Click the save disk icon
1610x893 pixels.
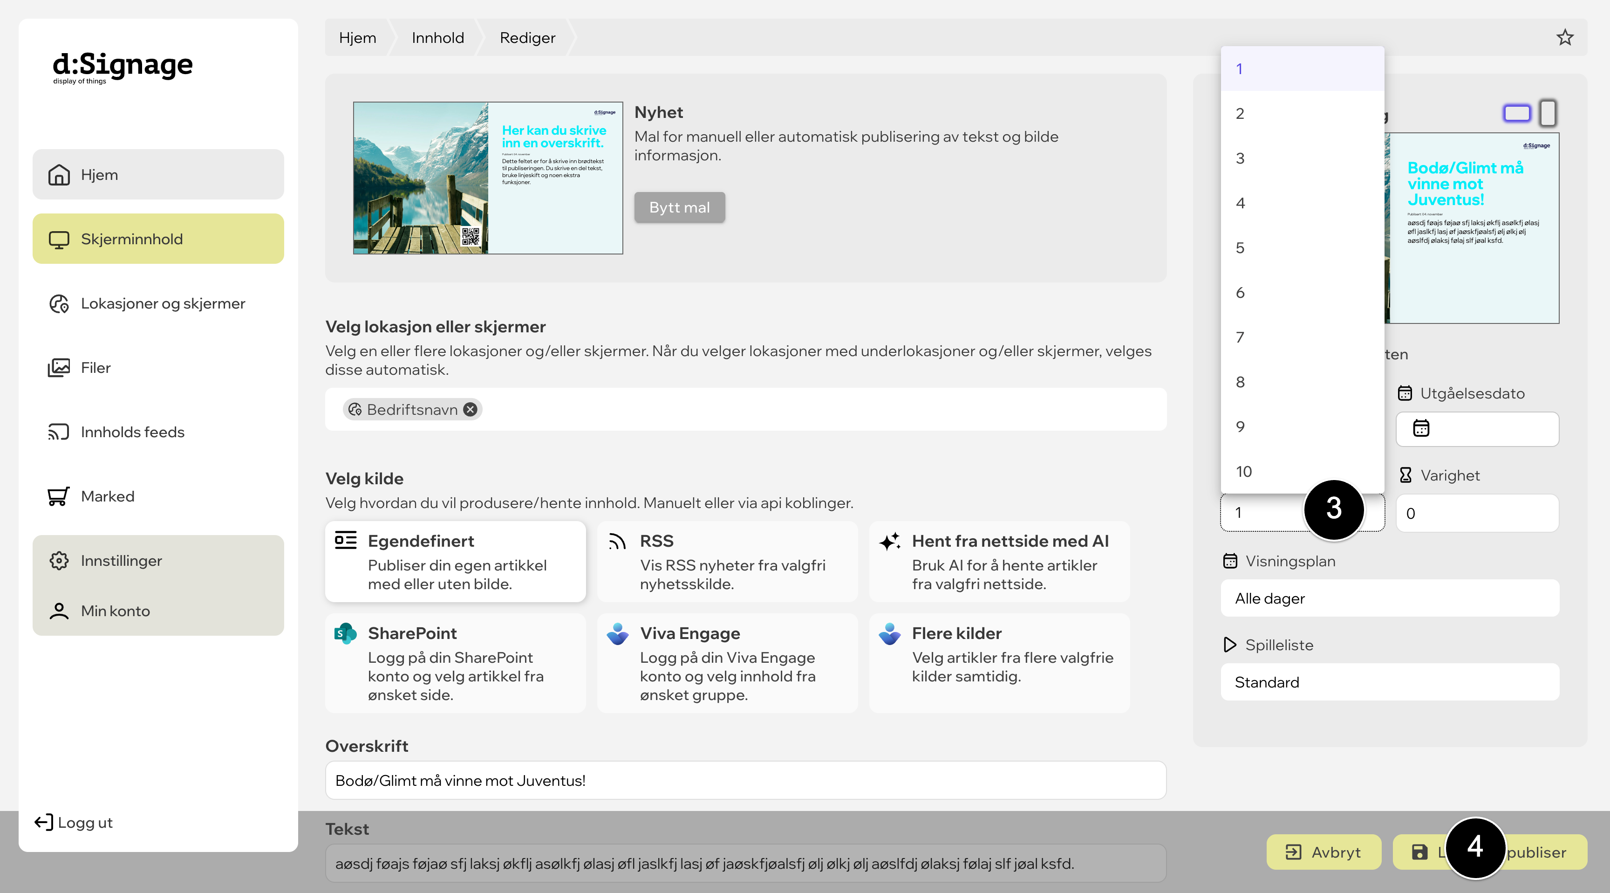click(1420, 852)
